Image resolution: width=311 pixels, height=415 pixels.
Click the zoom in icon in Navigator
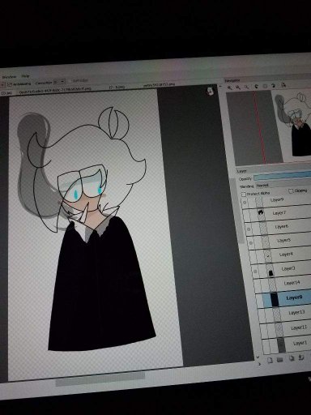[229, 88]
